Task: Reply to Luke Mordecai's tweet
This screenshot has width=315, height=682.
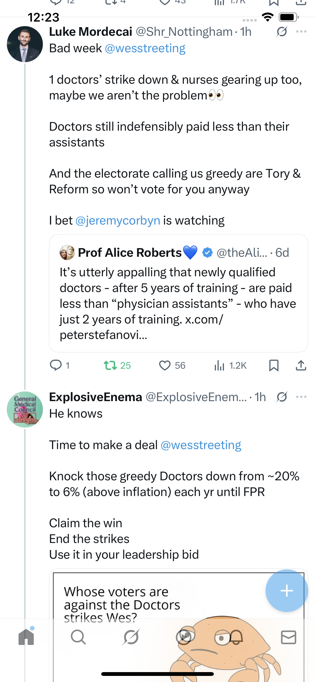Action: [x=56, y=365]
